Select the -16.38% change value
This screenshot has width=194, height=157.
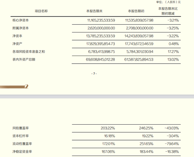(172, 151)
